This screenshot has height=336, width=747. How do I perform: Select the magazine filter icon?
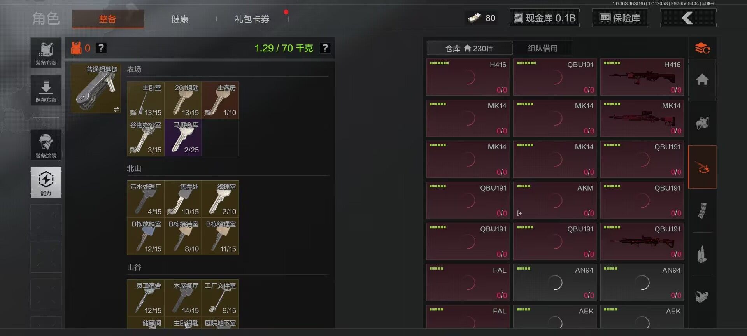coord(702,210)
